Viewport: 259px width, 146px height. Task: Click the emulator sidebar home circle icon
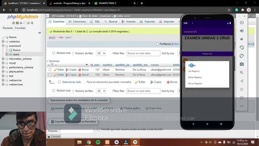click(242, 89)
